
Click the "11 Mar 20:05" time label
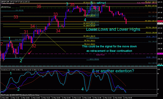tap(56, 98)
